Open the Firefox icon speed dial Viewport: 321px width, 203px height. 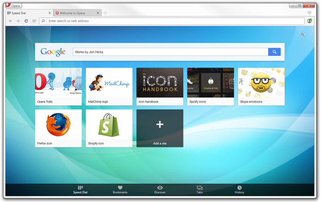point(58,128)
